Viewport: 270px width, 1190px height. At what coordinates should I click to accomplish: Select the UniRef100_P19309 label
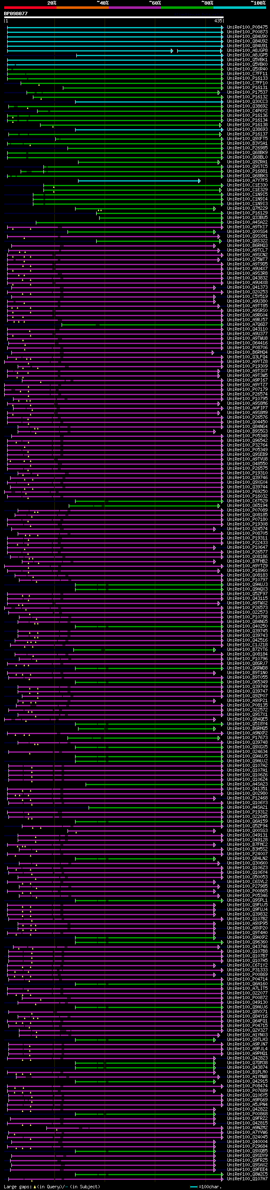247,366
